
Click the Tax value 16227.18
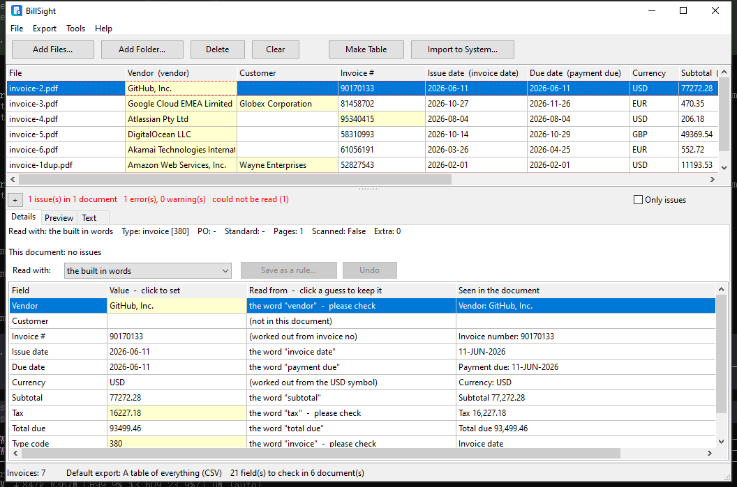pos(177,413)
